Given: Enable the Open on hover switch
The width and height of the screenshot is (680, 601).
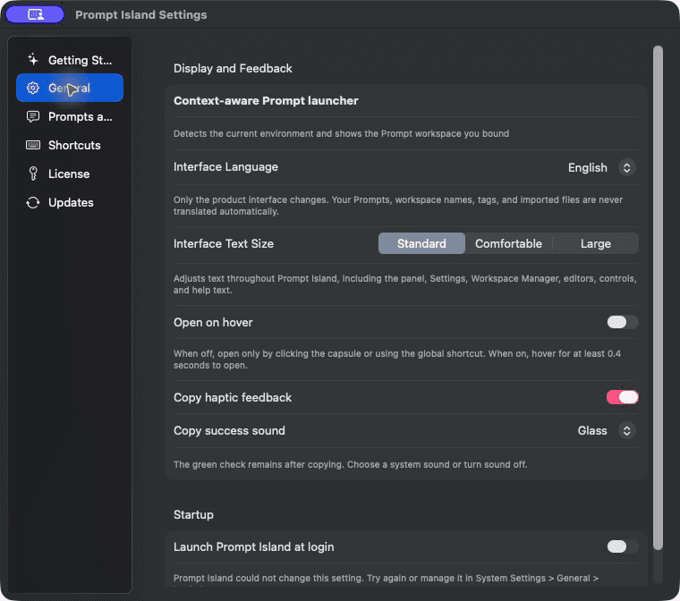Looking at the screenshot, I should point(623,322).
